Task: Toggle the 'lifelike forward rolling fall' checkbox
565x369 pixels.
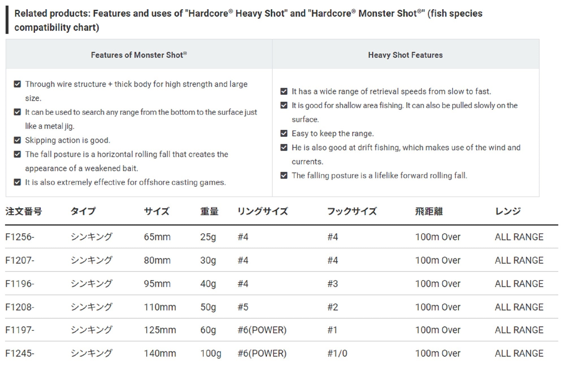Action: pos(284,176)
